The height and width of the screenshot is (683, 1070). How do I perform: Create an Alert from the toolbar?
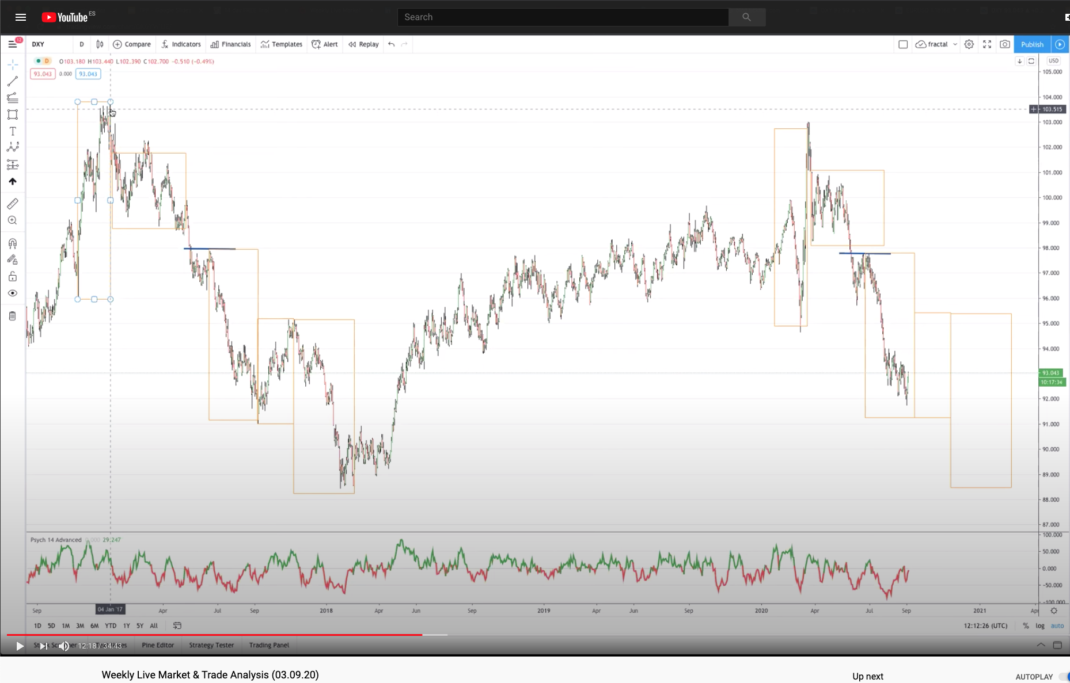[325, 44]
